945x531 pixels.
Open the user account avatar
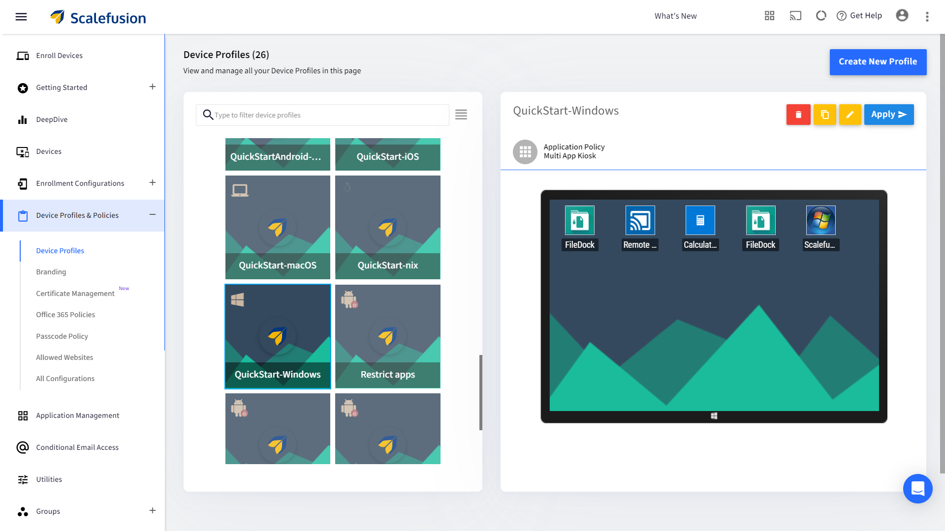tap(902, 16)
